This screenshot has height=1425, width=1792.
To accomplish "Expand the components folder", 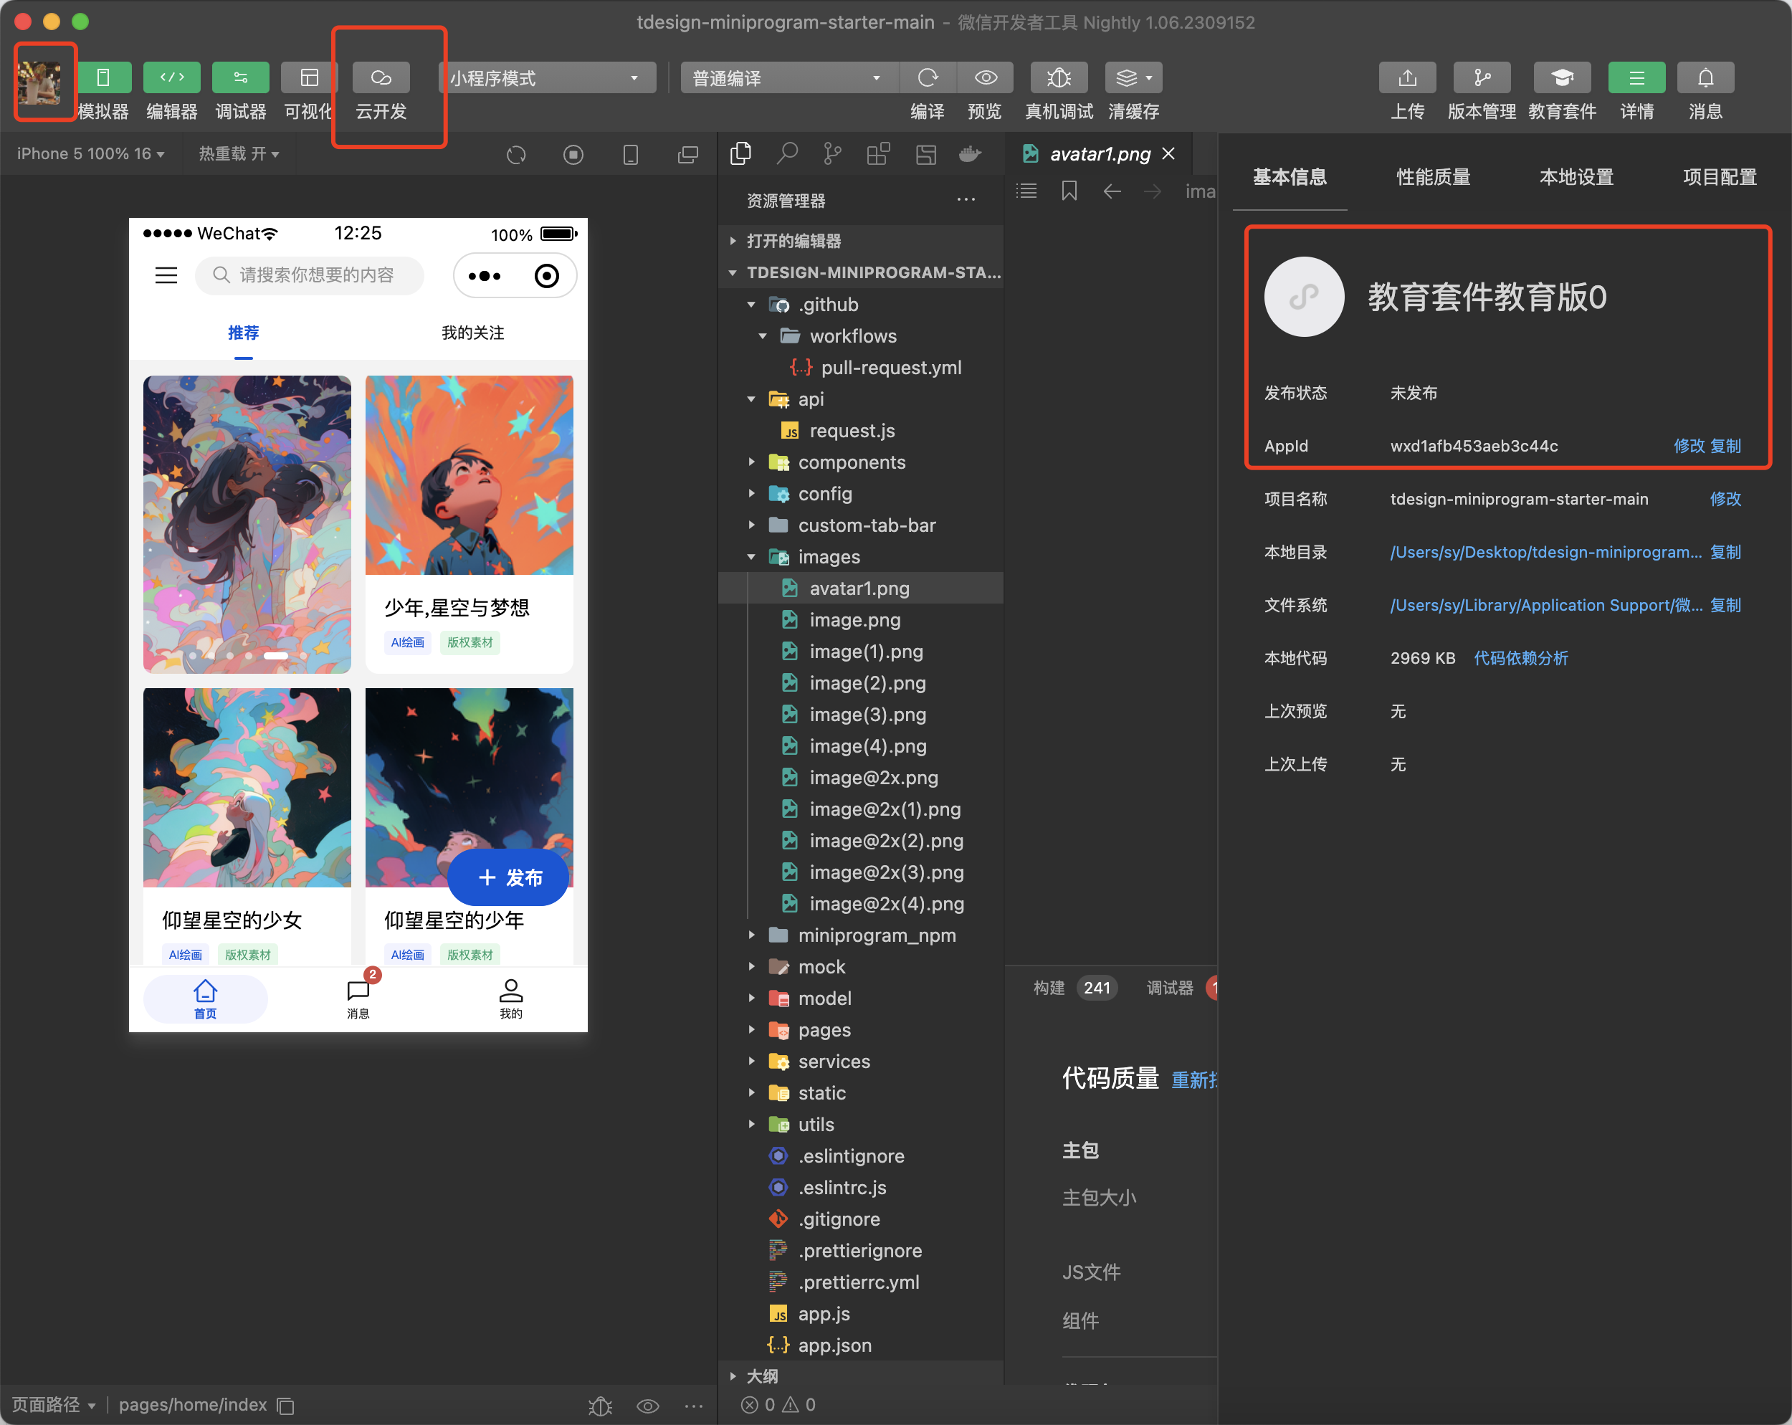I will (x=851, y=462).
